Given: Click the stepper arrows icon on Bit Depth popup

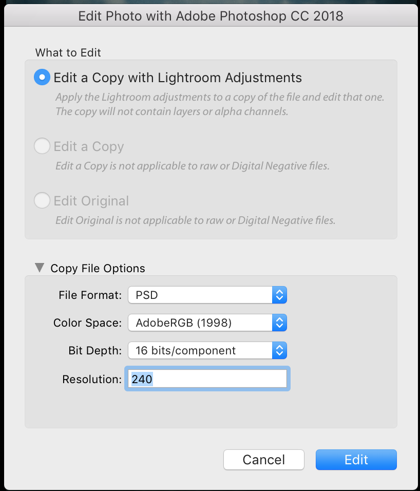Looking at the screenshot, I should (280, 350).
